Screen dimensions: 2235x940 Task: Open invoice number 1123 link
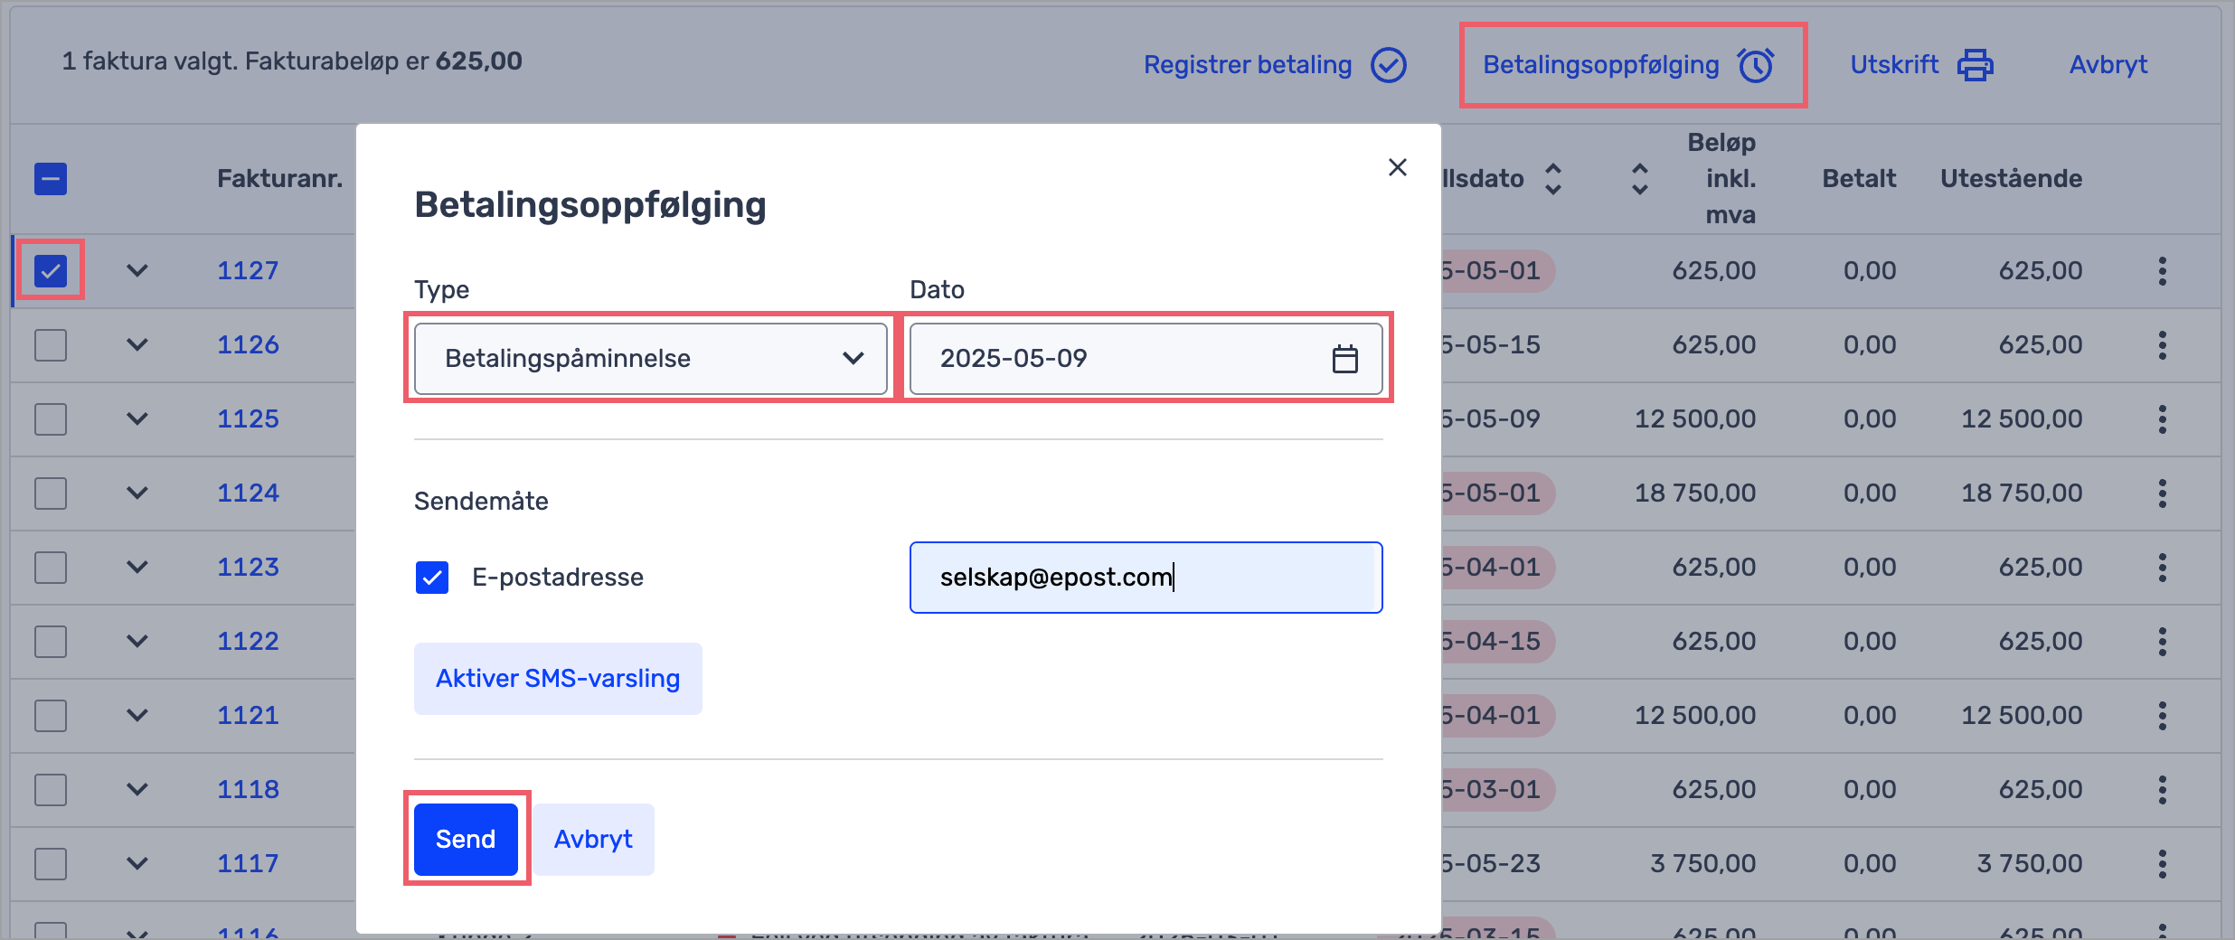248,568
